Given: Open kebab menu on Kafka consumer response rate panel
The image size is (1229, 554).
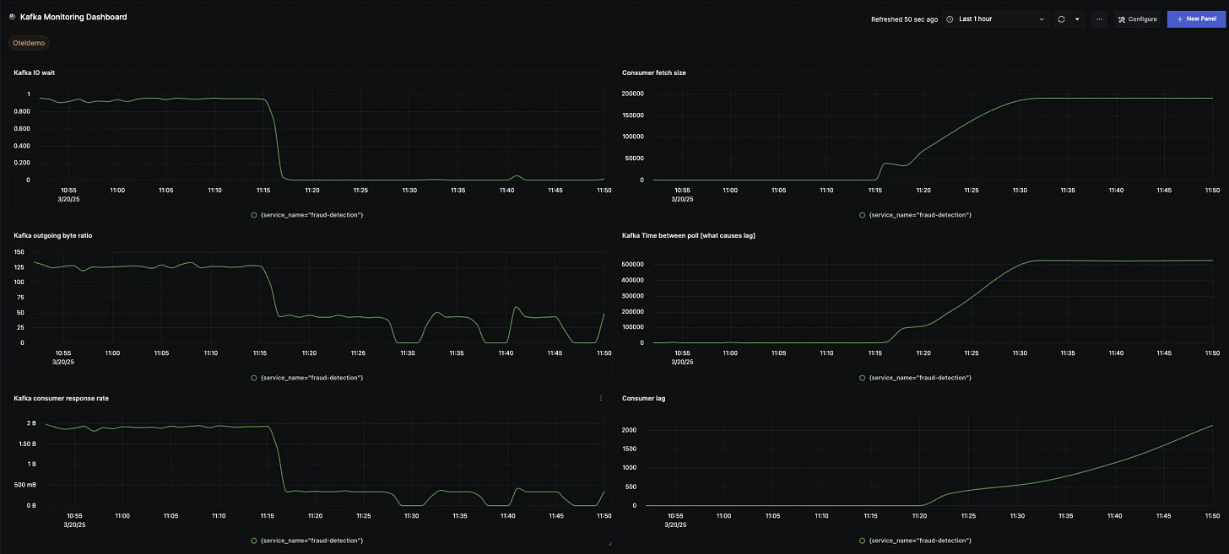Looking at the screenshot, I should [x=601, y=398].
